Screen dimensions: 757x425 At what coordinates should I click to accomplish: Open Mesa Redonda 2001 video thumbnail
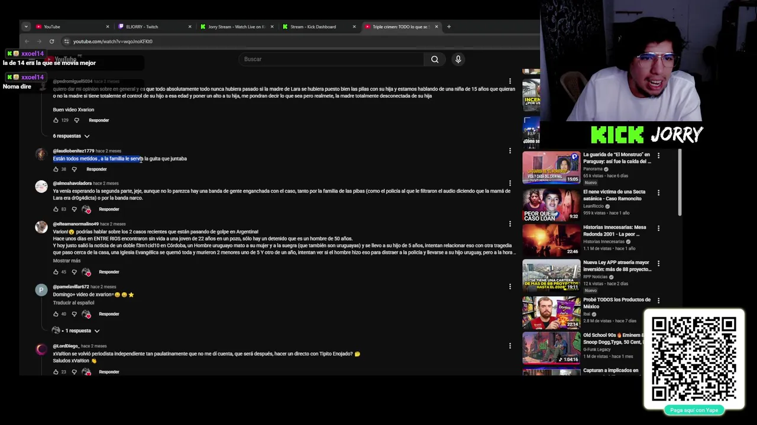click(551, 240)
